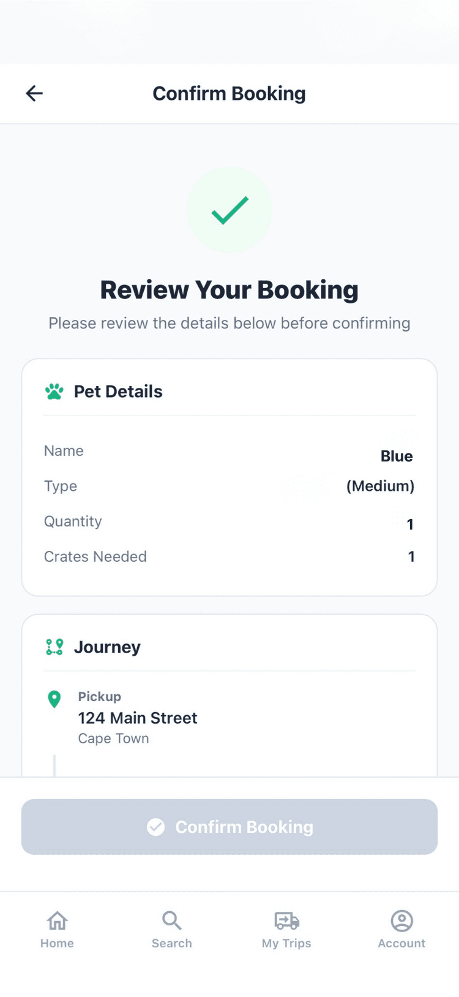Click the My Trips truck icon
The image size is (459, 997).
pos(286,920)
